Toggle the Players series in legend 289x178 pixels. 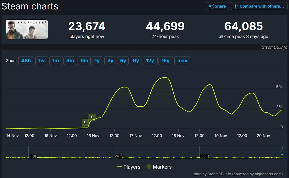[x=129, y=167]
